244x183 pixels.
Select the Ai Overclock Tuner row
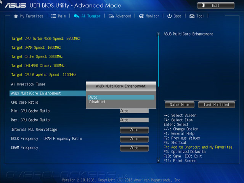(28, 84)
